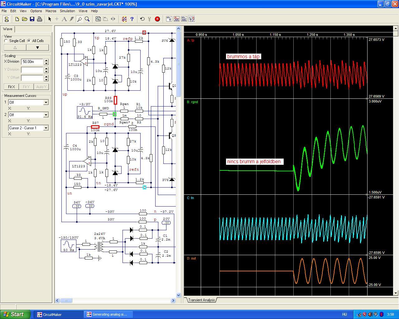Select the probe tool in toolbar
Screen dimensions: 399x319
79,19
